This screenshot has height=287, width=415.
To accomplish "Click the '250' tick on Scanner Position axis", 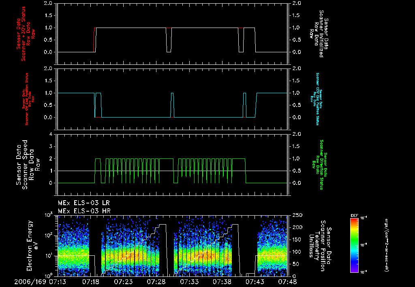I will coord(297,215).
